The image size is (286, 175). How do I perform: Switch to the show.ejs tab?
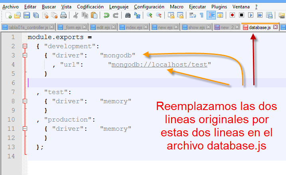tap(196, 28)
